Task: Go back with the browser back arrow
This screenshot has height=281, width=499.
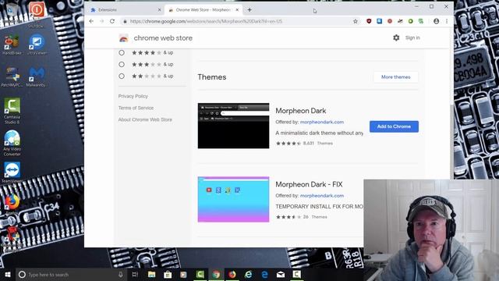Action: (91, 21)
